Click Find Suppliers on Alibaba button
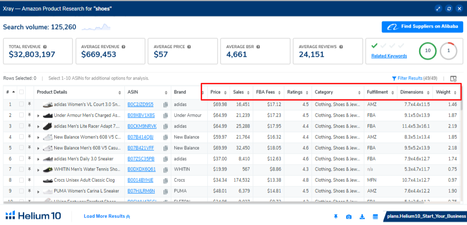Image resolution: width=467 pixels, height=225 pixels. 423,27
